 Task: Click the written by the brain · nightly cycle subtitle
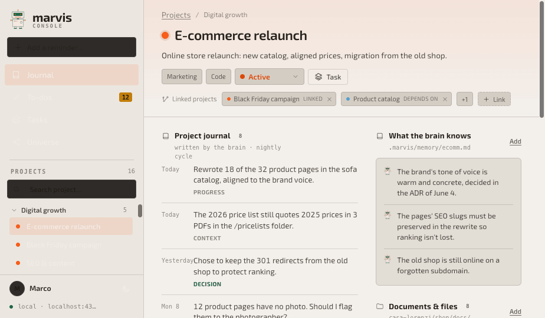click(228, 152)
